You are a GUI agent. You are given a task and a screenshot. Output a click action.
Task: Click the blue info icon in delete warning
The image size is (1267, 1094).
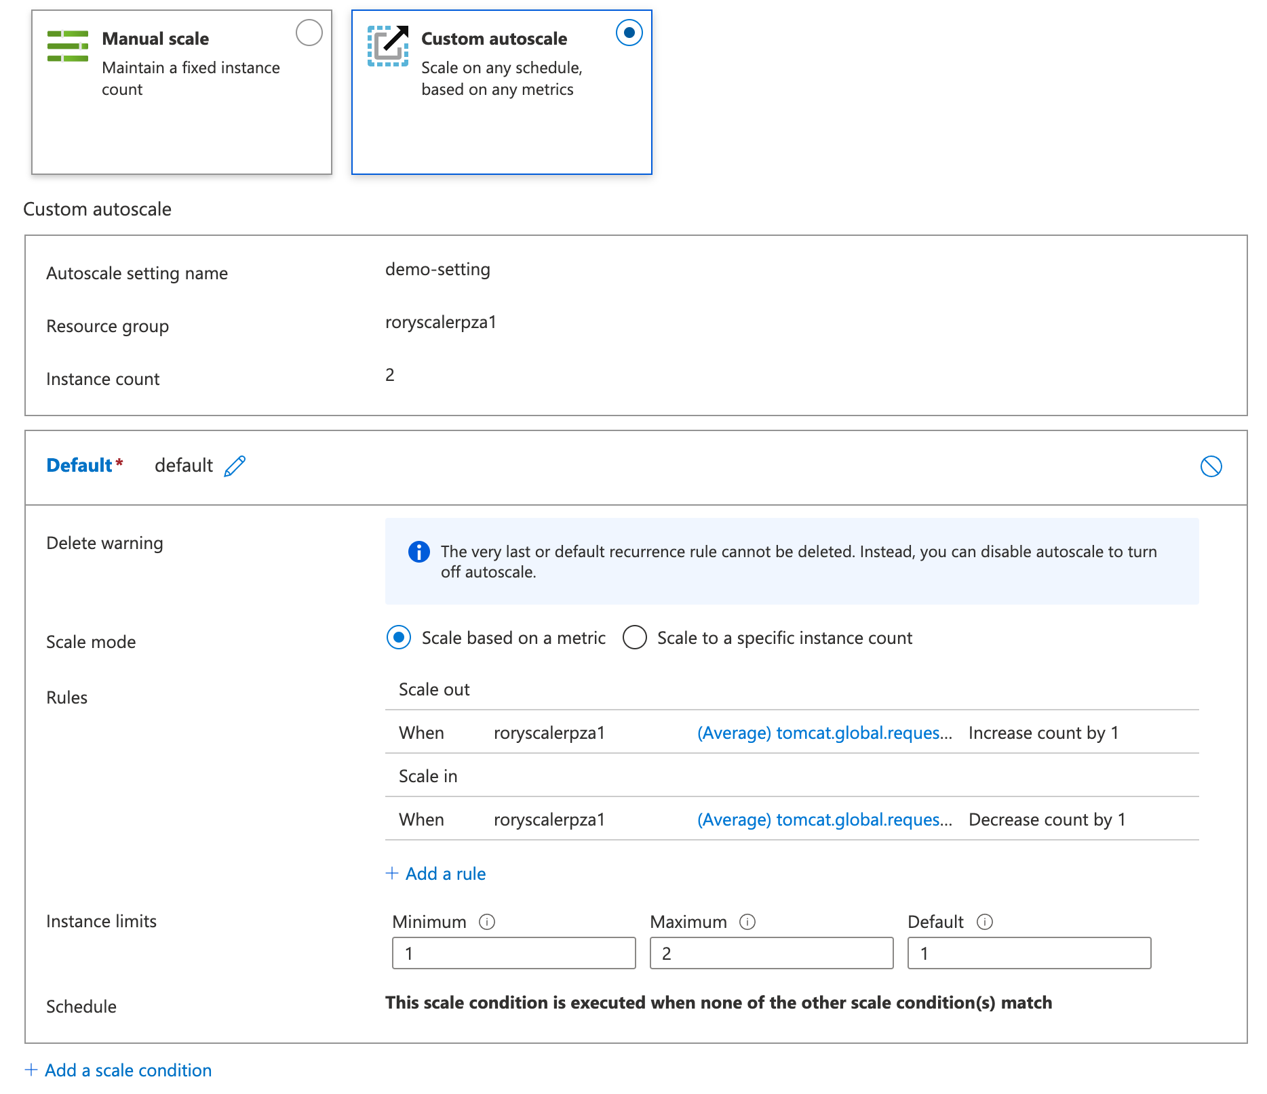(418, 552)
